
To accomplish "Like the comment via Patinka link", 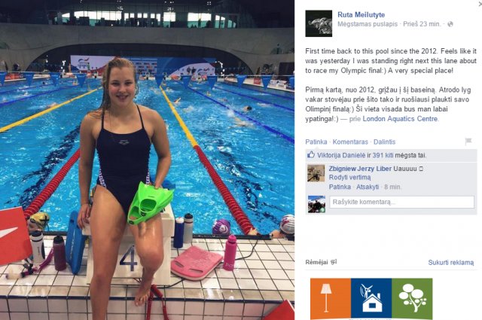I will [x=340, y=187].
